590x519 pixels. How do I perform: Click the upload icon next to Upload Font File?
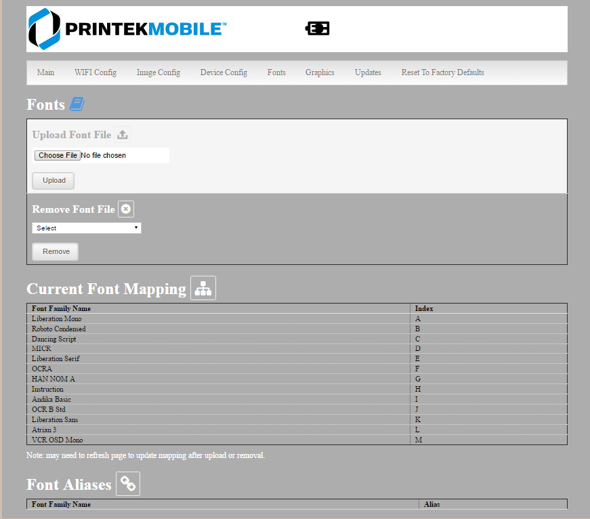click(x=123, y=134)
